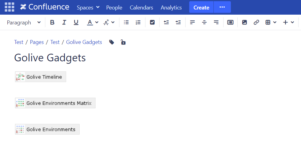
Task: Open the Paragraph style dropdown
Action: coord(24,22)
